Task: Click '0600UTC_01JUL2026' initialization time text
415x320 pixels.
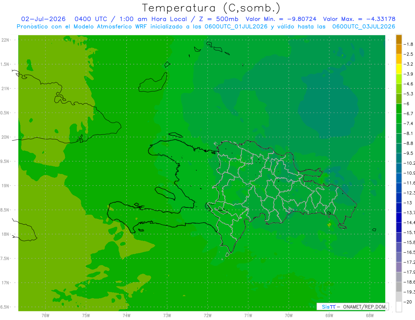Action: (236, 27)
